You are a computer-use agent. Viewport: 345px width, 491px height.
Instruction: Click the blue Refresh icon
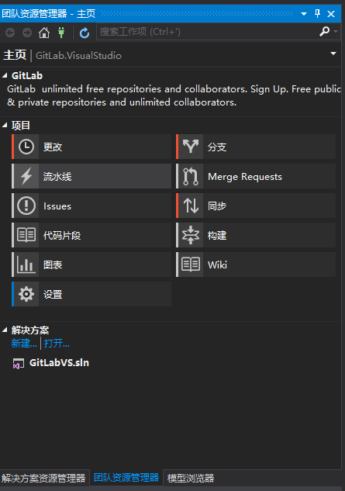click(x=85, y=33)
